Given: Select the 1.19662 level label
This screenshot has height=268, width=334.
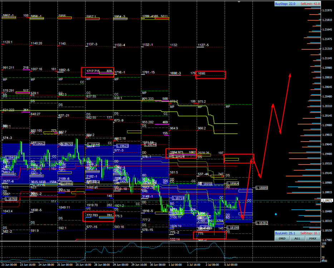Looking at the screenshot, I should click(39, 144).
